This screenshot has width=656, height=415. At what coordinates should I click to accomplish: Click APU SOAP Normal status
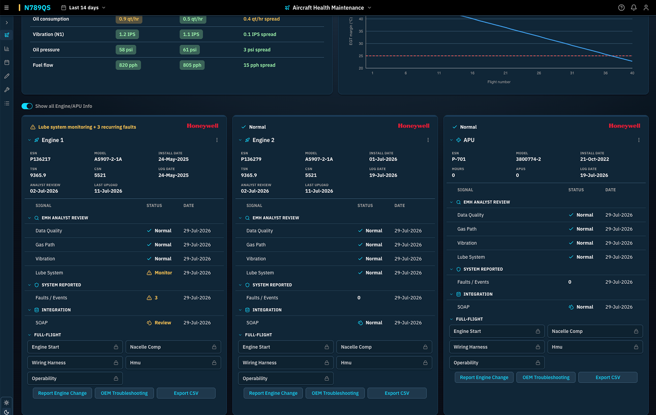coord(581,307)
